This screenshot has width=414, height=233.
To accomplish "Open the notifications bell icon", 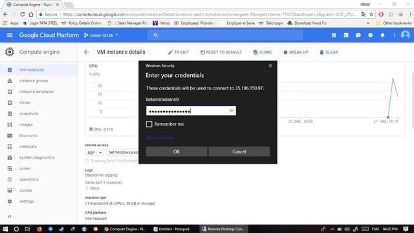I will [x=382, y=35].
